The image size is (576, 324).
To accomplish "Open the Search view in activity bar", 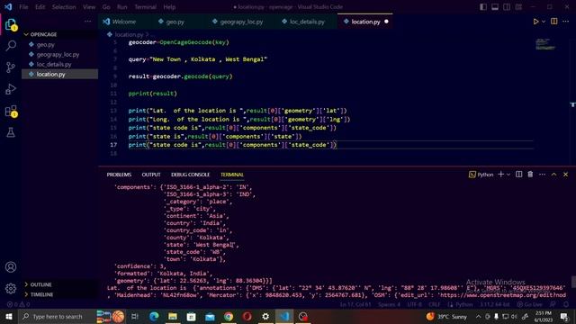I will [11, 46].
